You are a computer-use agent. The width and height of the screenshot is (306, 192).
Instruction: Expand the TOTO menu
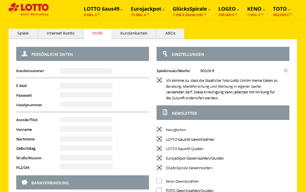282,9
